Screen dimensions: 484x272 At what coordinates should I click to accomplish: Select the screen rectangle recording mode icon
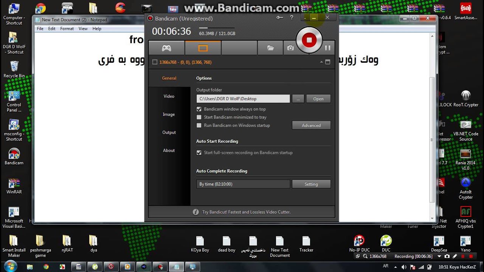(203, 48)
